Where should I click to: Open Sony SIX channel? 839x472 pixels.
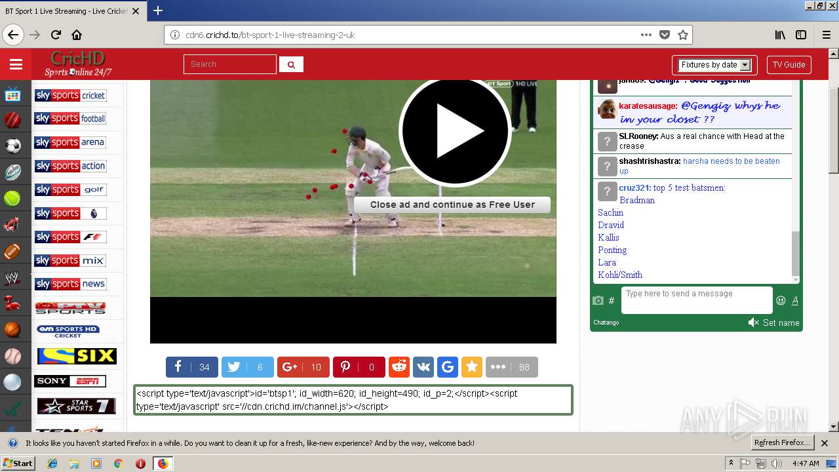click(77, 356)
